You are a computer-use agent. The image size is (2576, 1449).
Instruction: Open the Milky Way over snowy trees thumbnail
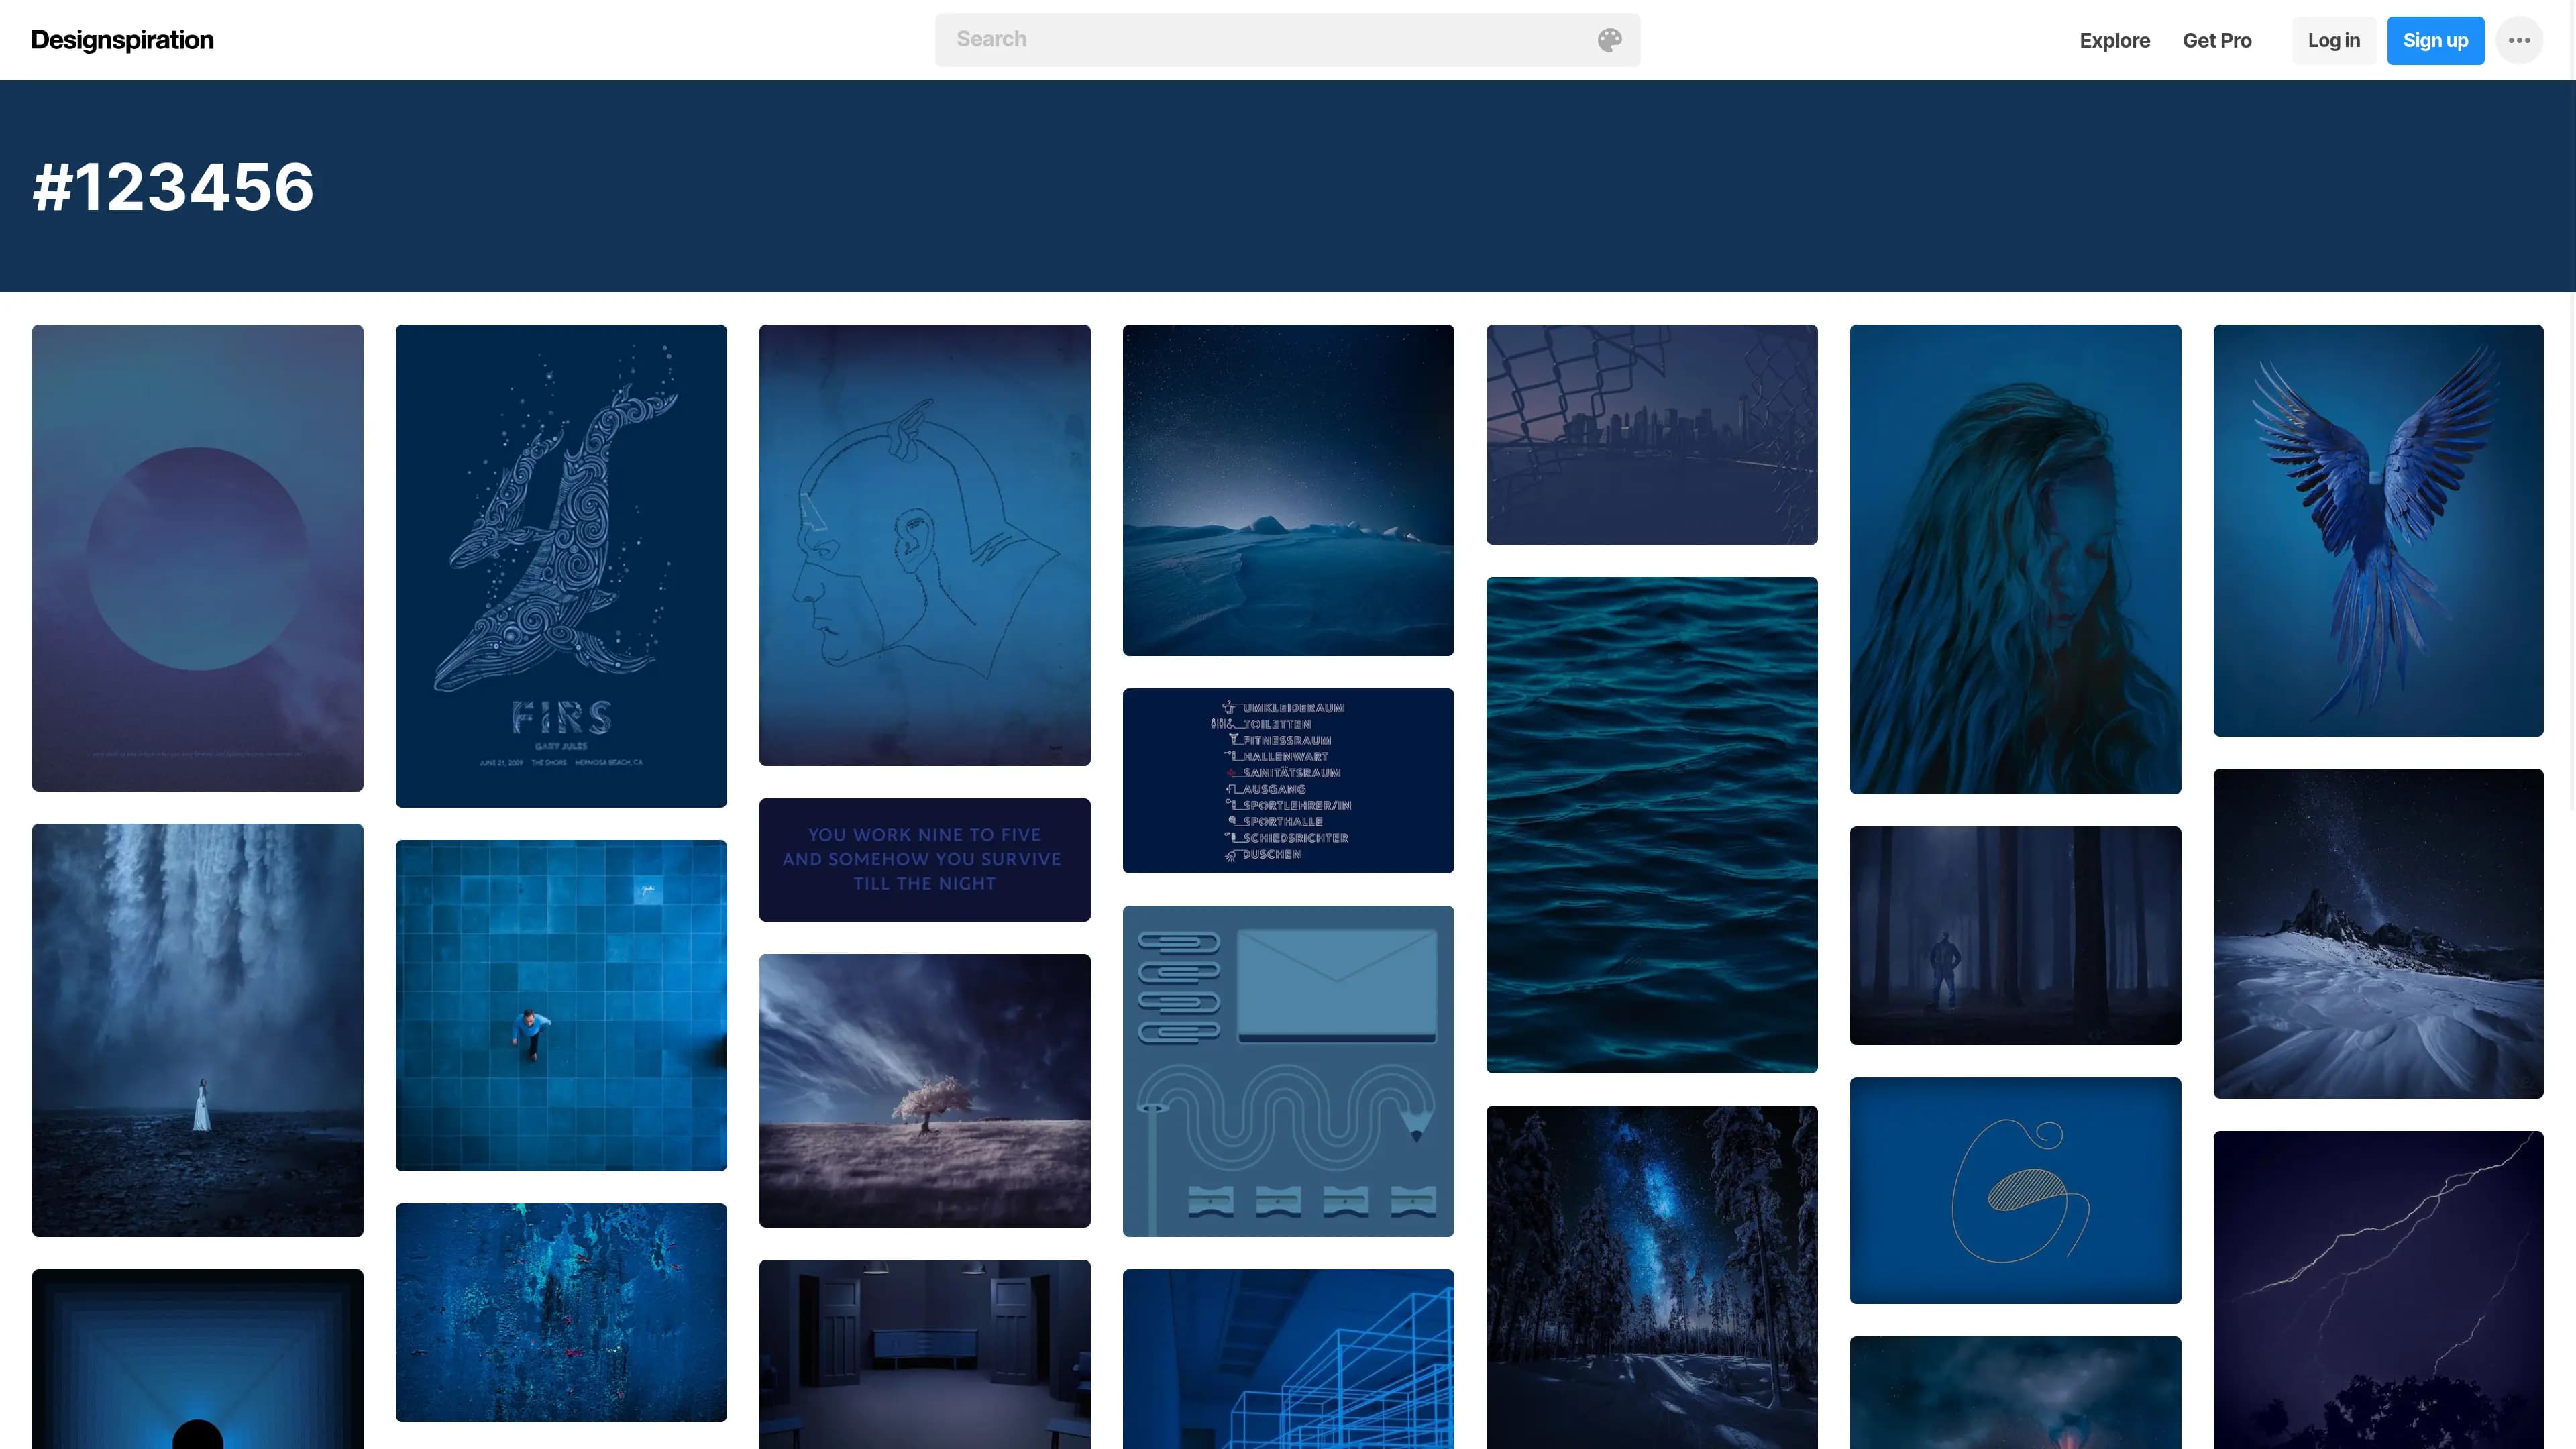1651,1277
